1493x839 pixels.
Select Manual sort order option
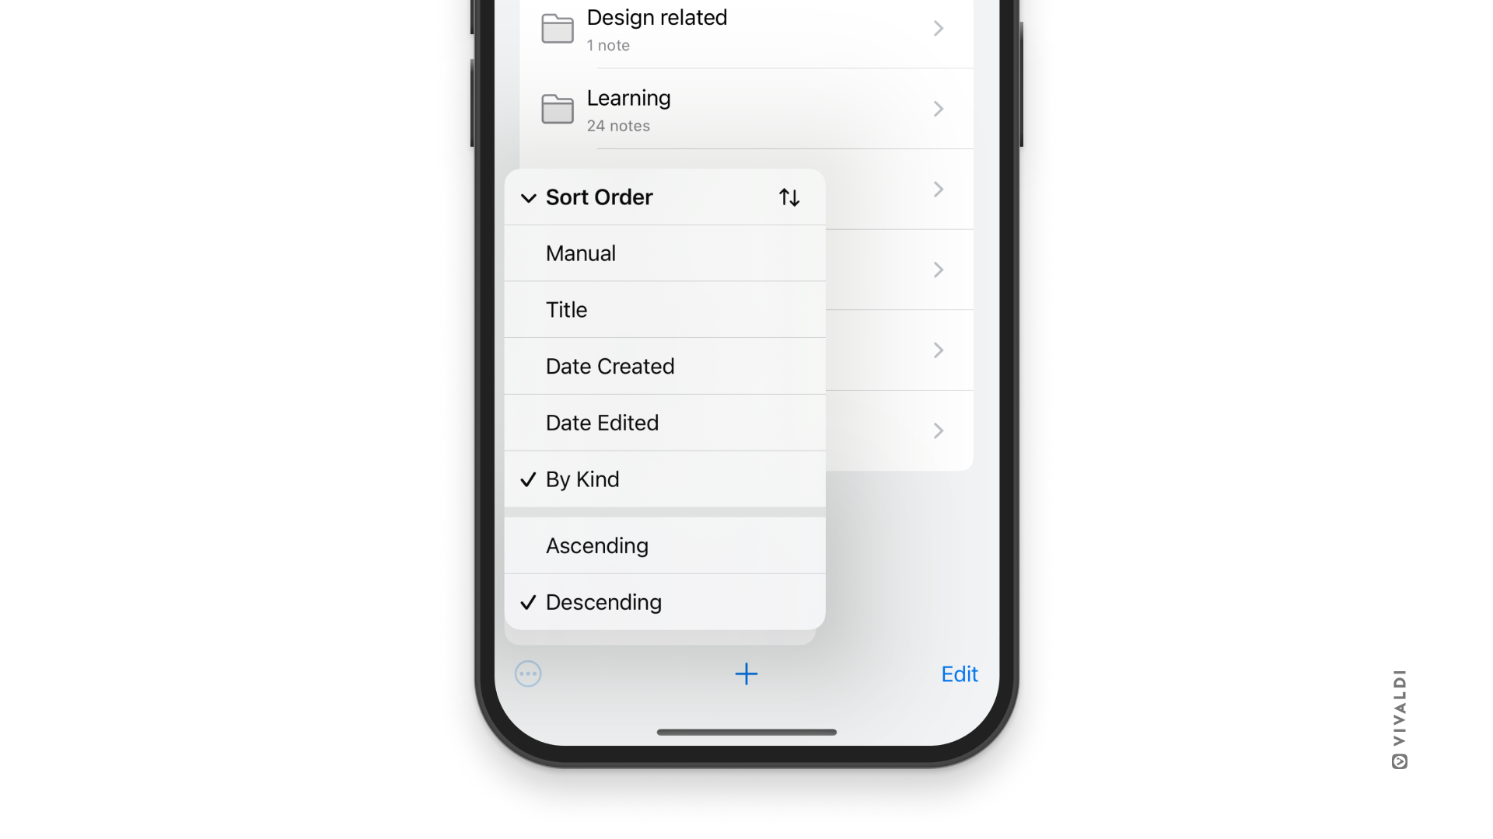tap(665, 253)
